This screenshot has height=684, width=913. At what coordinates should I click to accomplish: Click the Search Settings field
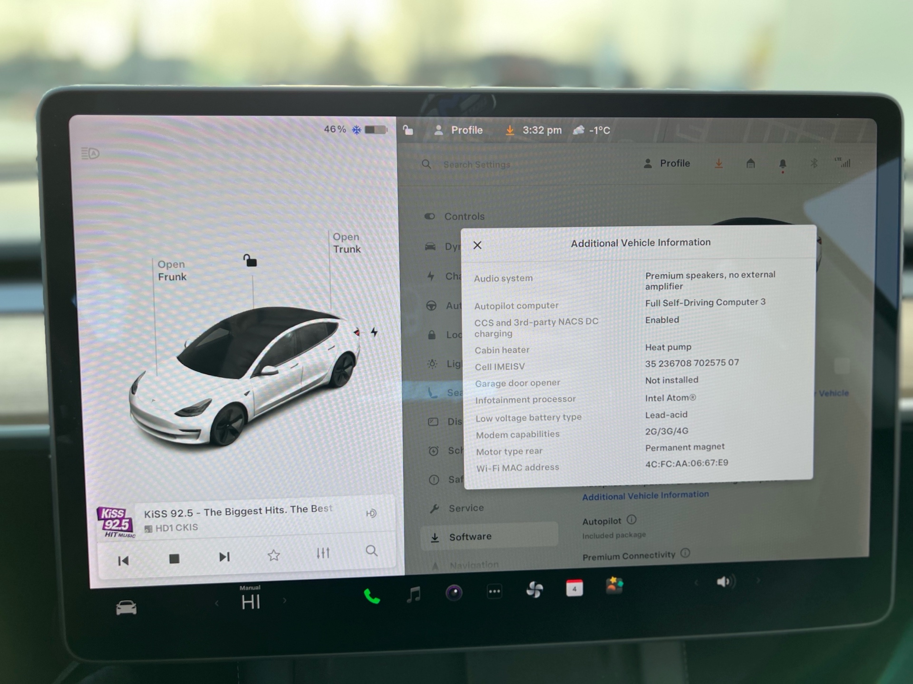click(476, 164)
